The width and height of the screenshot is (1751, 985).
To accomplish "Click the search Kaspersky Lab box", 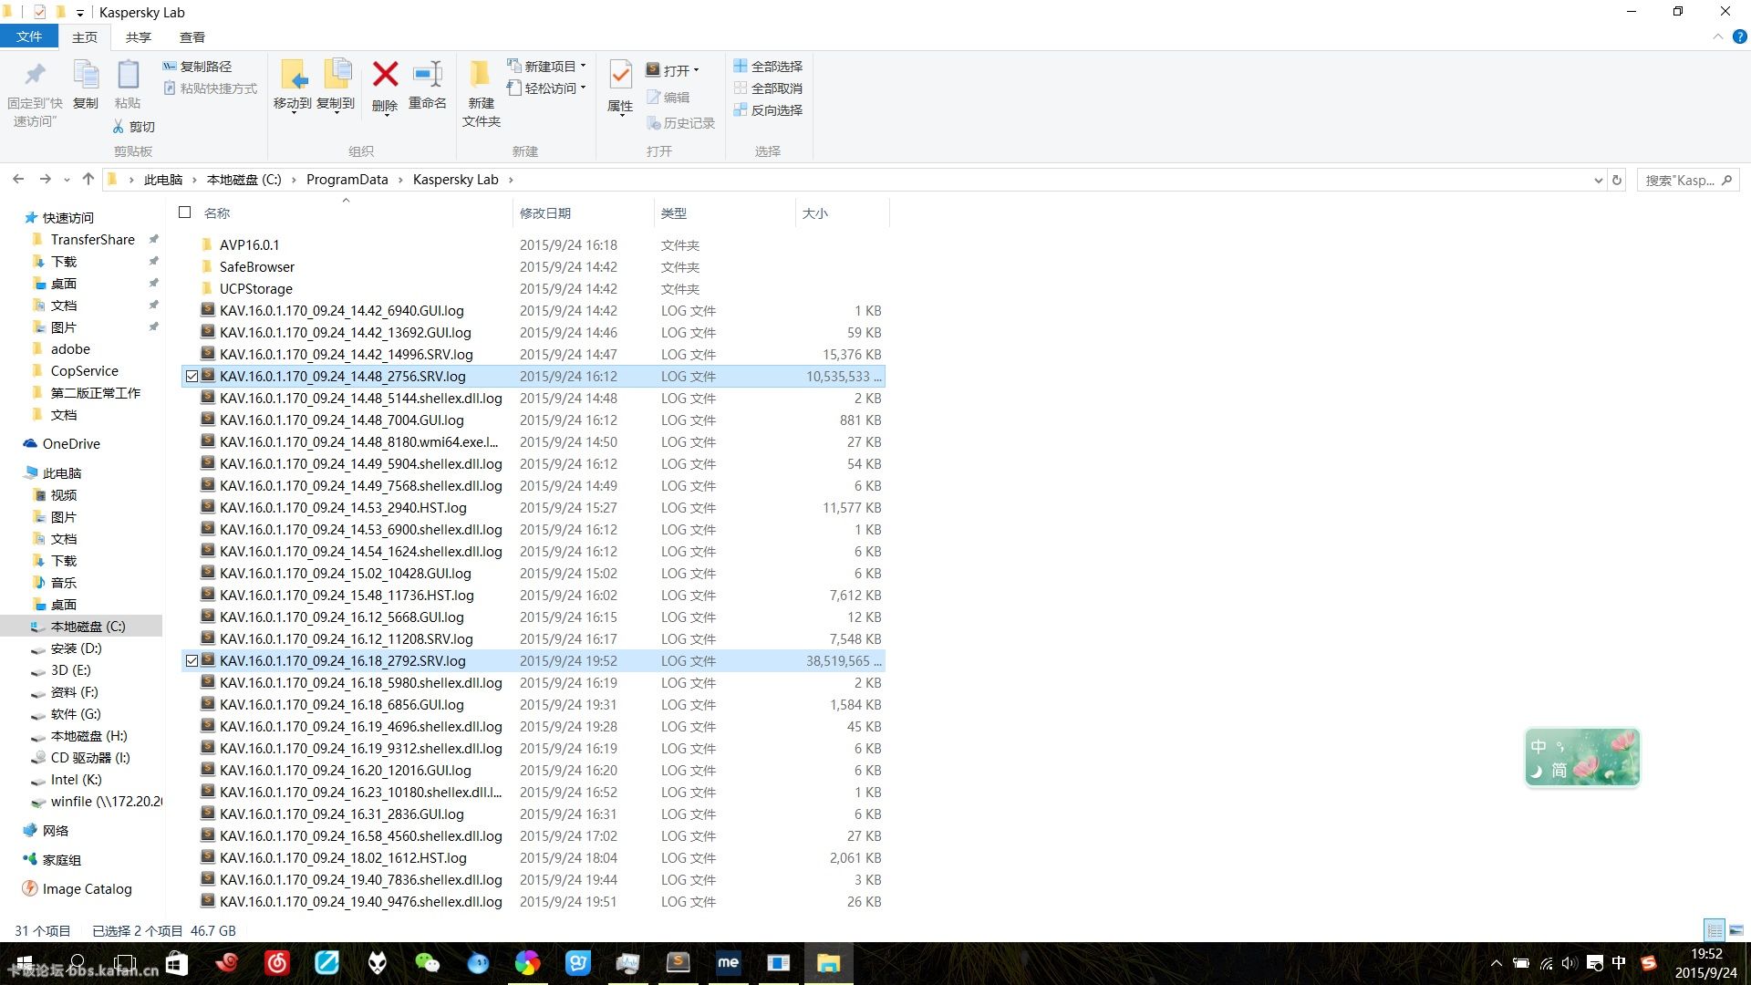I will pyautogui.click(x=1687, y=181).
